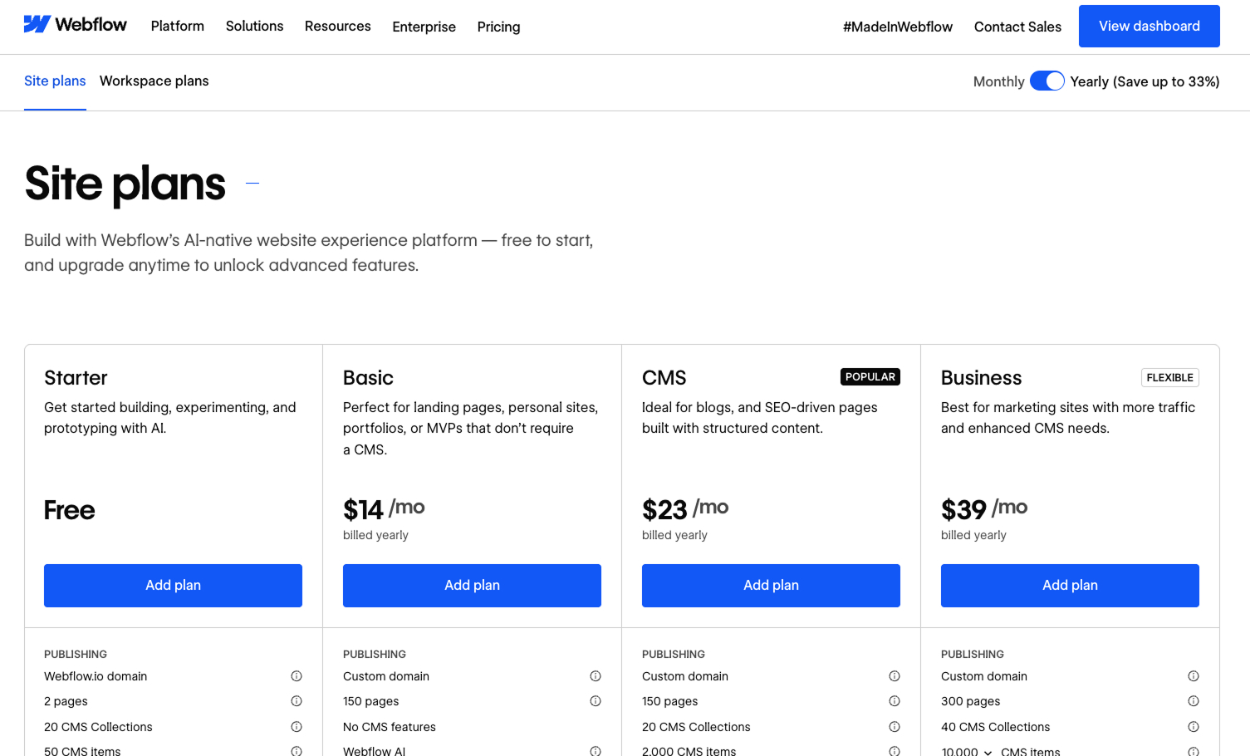The image size is (1250, 756).
Task: Click the View dashboard button
Action: pos(1149,26)
